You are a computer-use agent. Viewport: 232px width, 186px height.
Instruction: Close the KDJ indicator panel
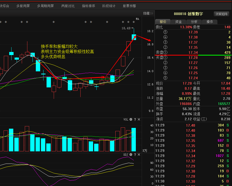[x=139, y=155]
